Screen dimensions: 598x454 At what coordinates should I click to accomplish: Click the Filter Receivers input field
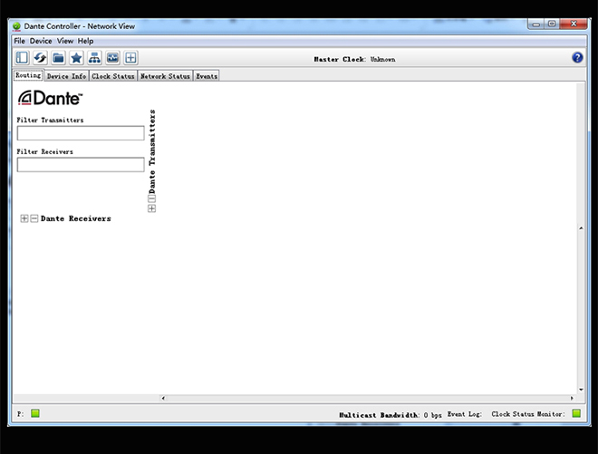point(81,165)
